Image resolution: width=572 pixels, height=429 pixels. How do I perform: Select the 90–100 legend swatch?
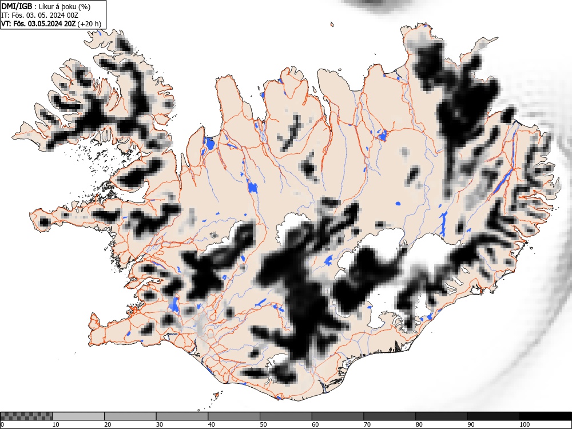(x=493, y=416)
